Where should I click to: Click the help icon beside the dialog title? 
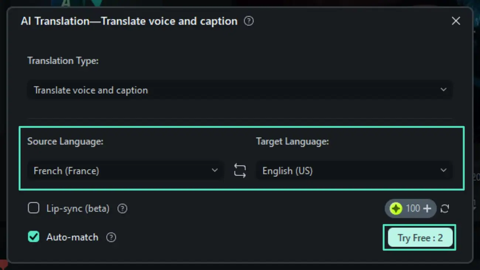[x=249, y=21]
